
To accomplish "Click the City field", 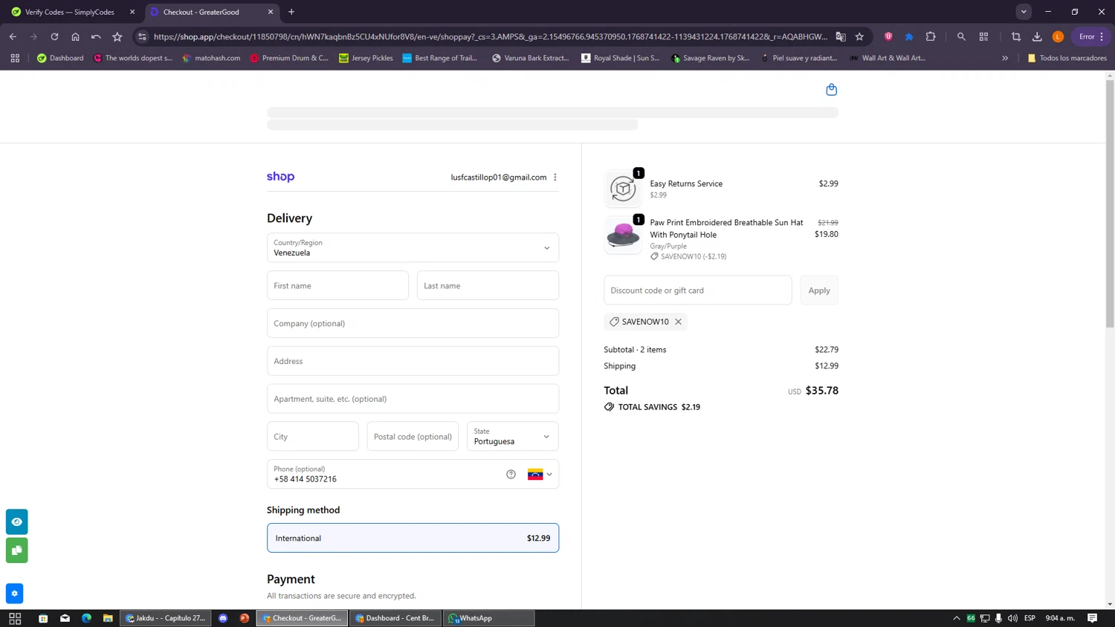I will click(x=312, y=437).
